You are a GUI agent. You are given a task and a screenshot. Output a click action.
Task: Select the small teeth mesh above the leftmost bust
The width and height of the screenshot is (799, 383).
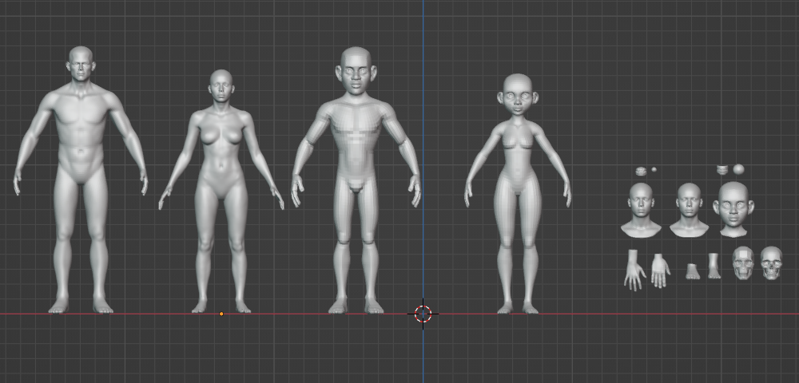pos(641,171)
